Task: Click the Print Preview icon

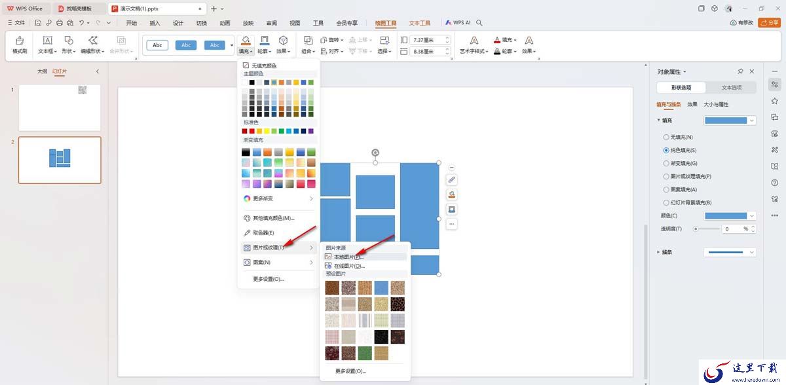Action: pos(70,23)
